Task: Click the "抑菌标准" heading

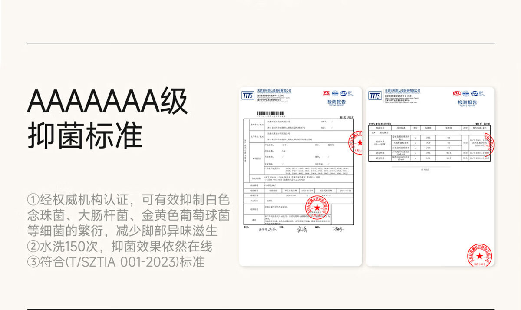Action: point(85,135)
